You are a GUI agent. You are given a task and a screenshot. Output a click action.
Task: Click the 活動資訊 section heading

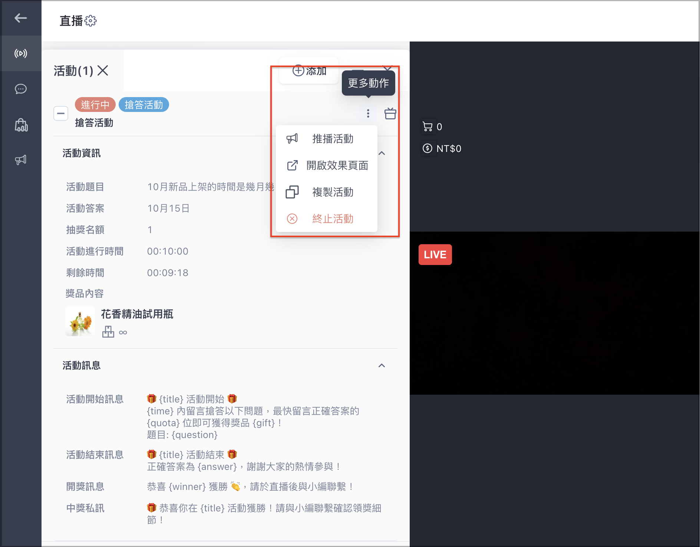(82, 153)
